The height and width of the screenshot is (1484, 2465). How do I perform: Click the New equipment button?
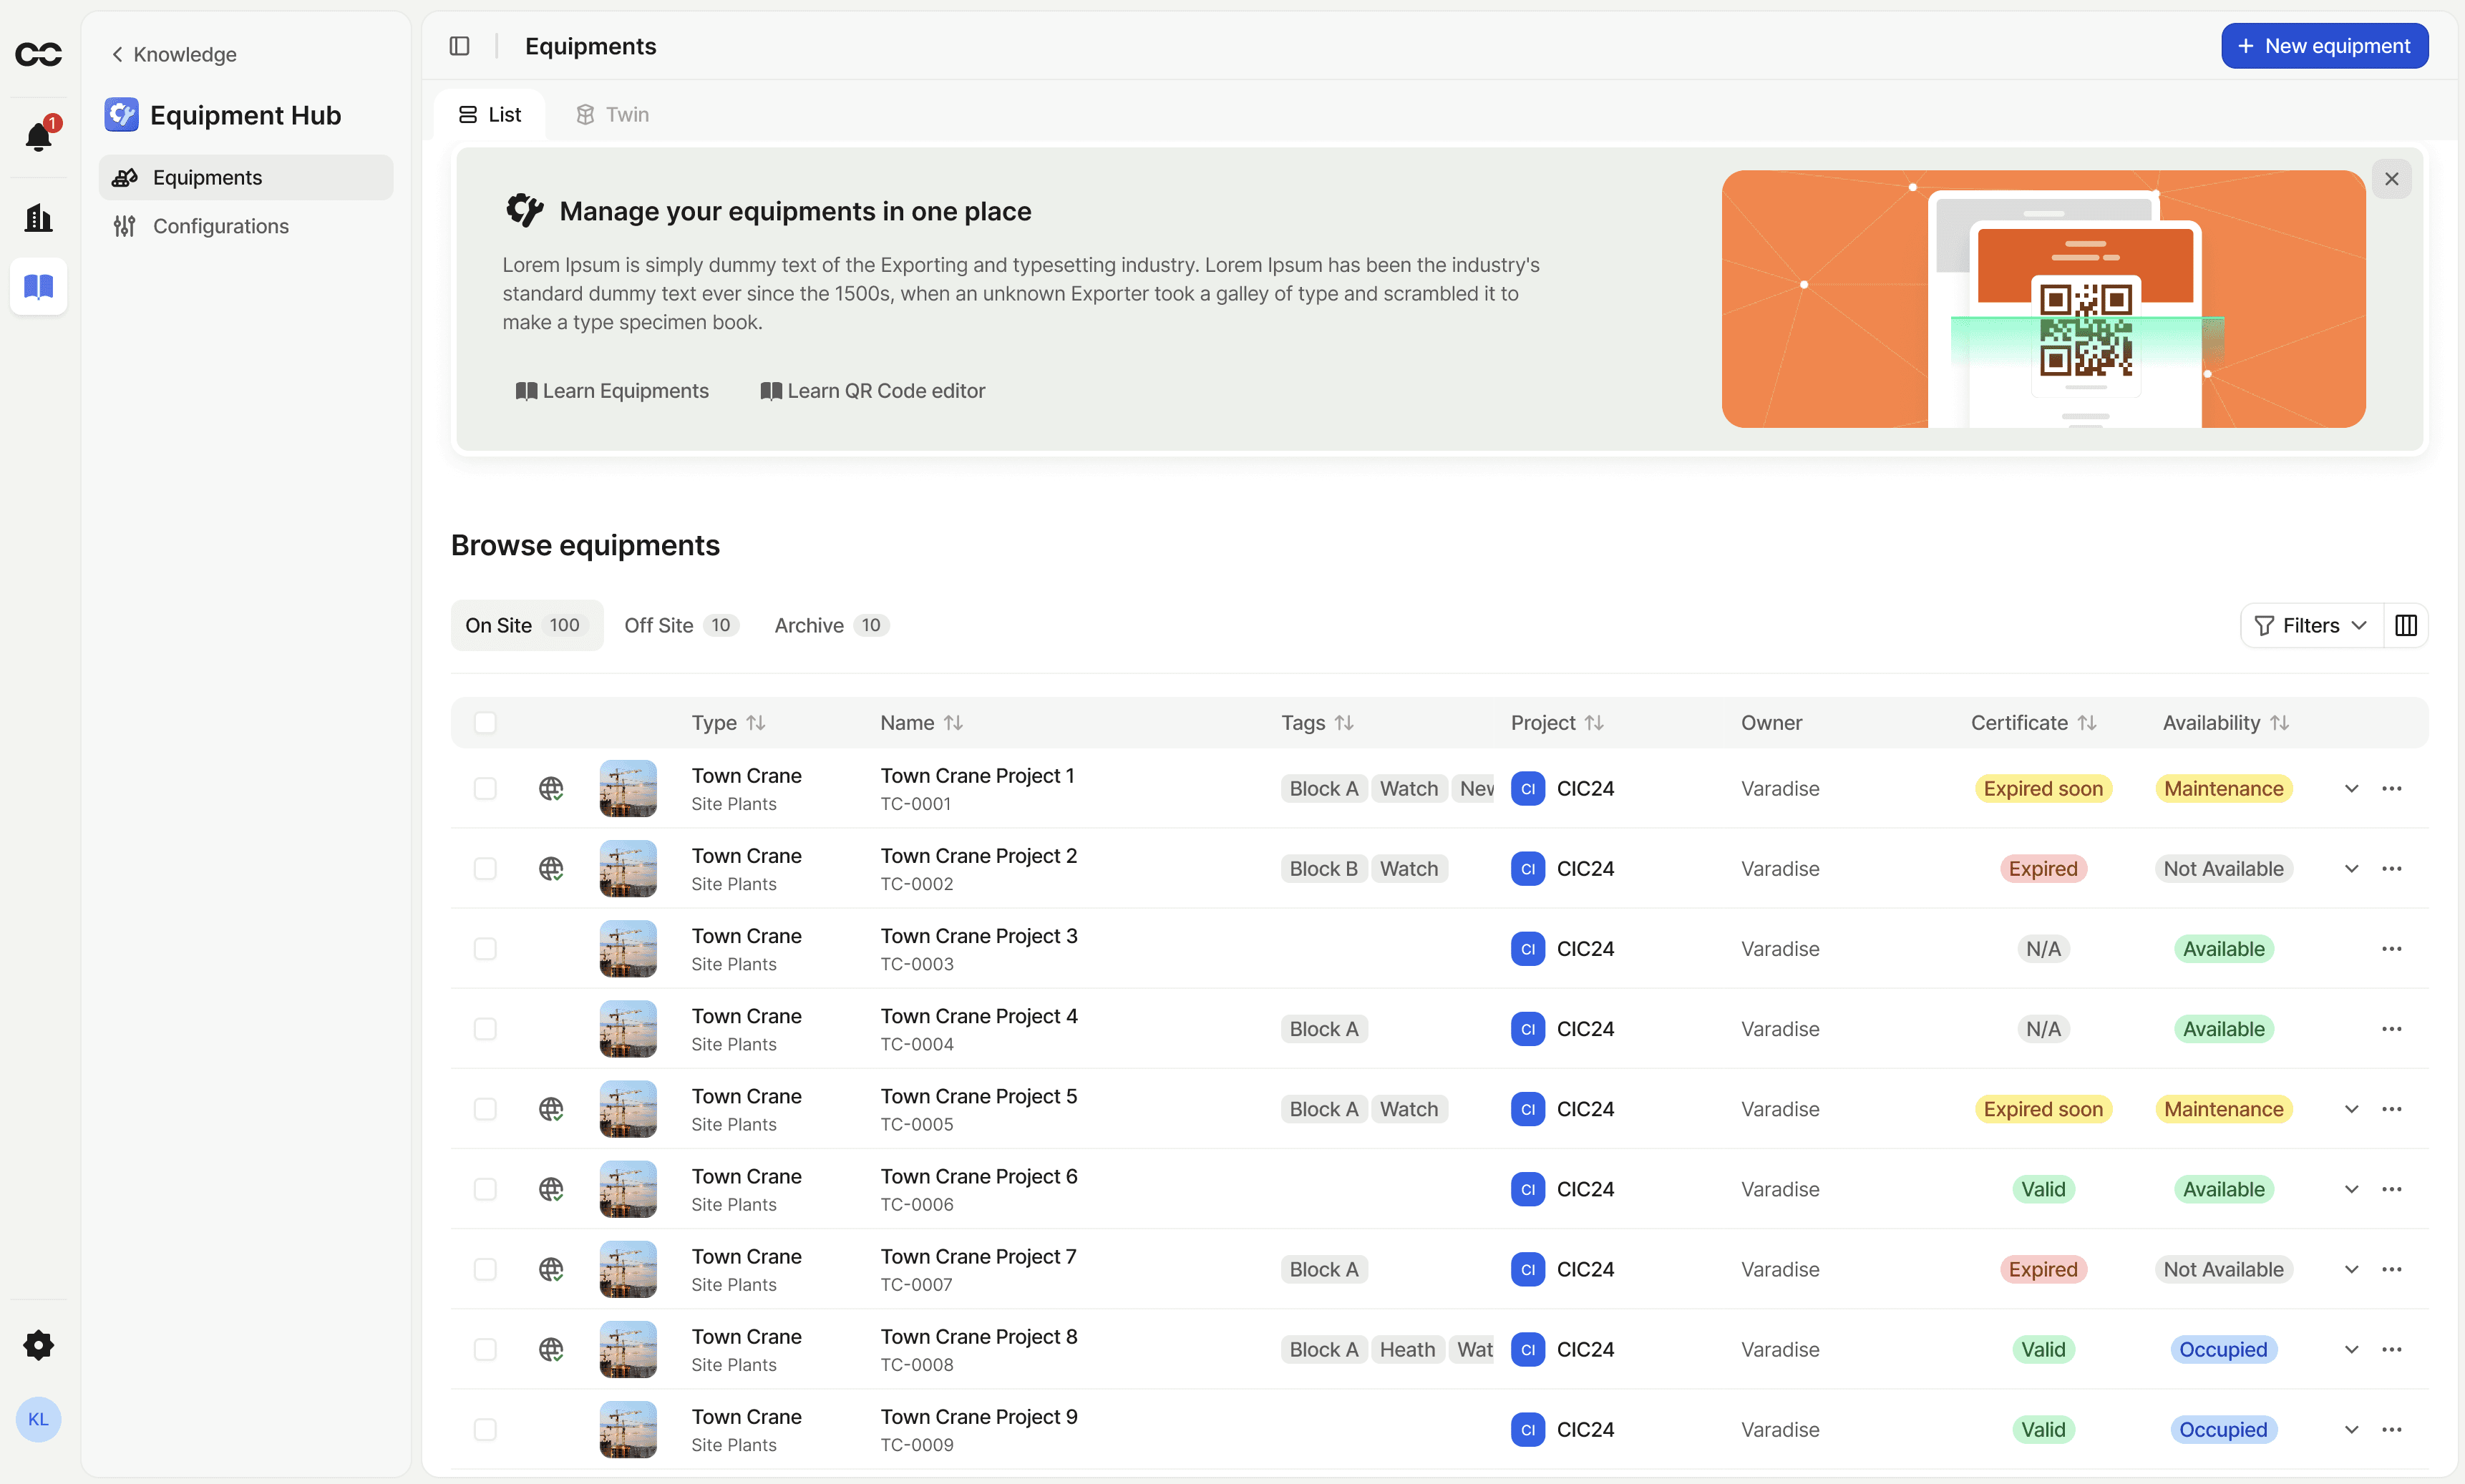point(2324,46)
